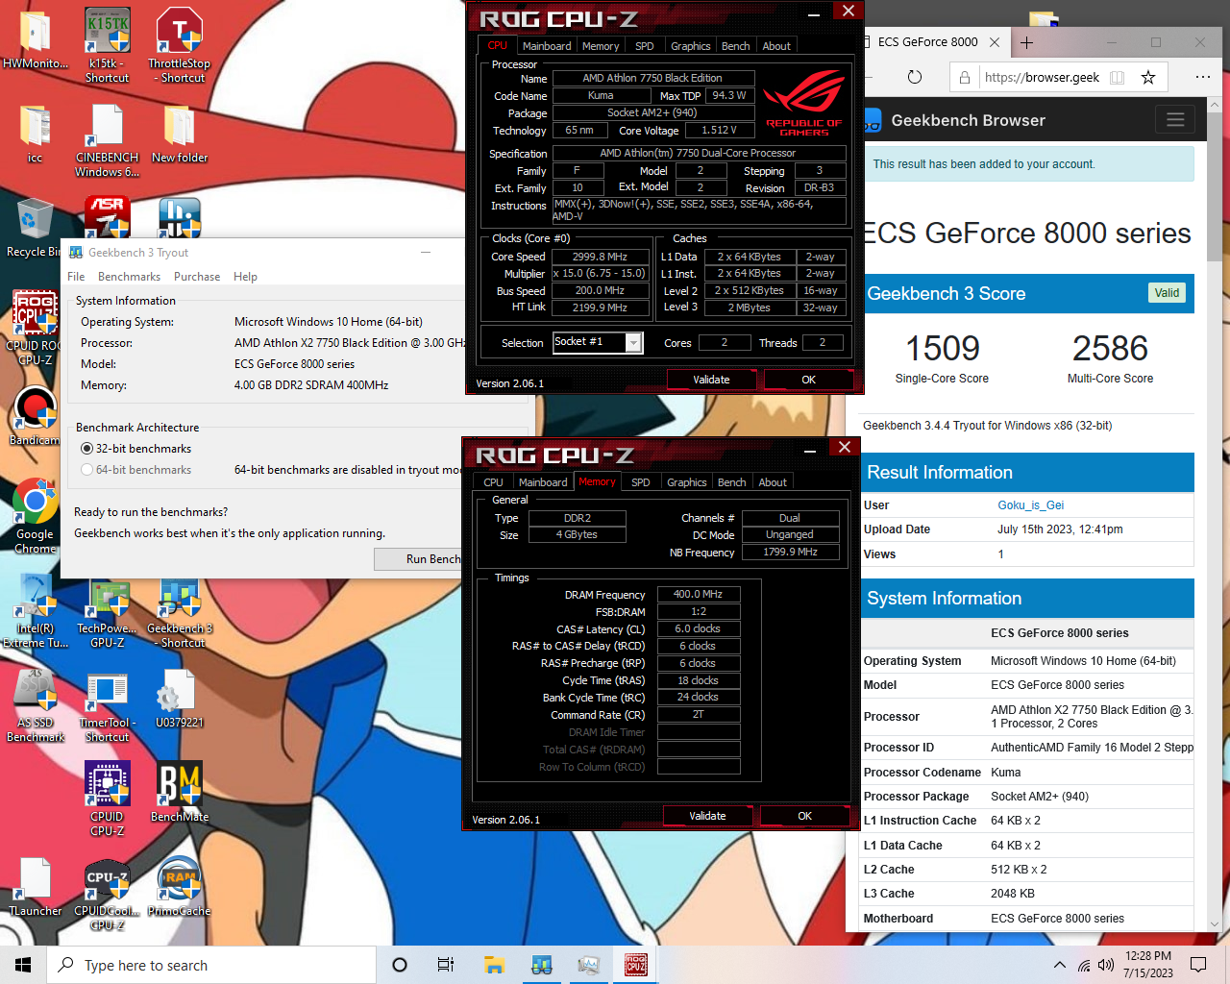This screenshot has height=984, width=1230.
Task: Click the Cortana circle on taskbar
Action: coord(400,965)
